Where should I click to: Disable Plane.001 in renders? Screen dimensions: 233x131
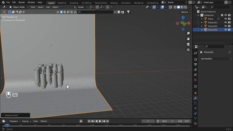click(229, 23)
